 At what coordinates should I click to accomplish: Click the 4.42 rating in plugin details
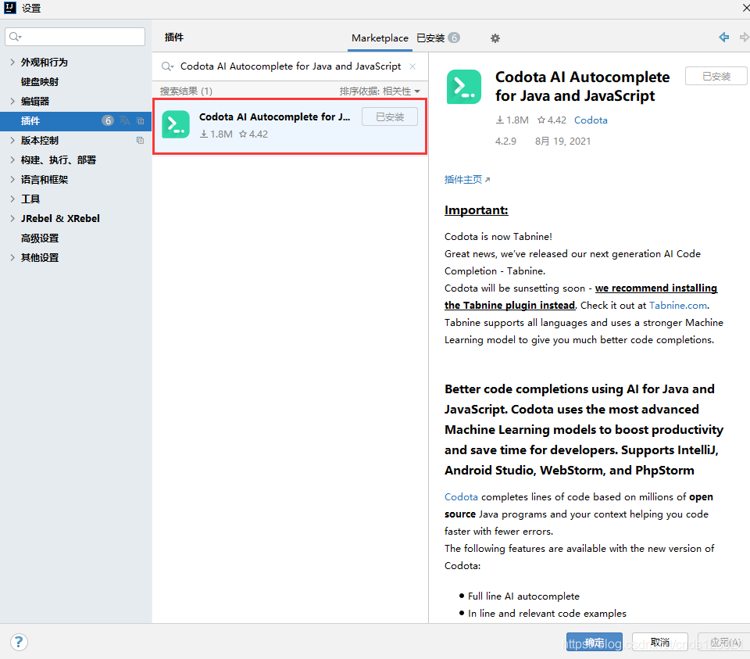(552, 120)
